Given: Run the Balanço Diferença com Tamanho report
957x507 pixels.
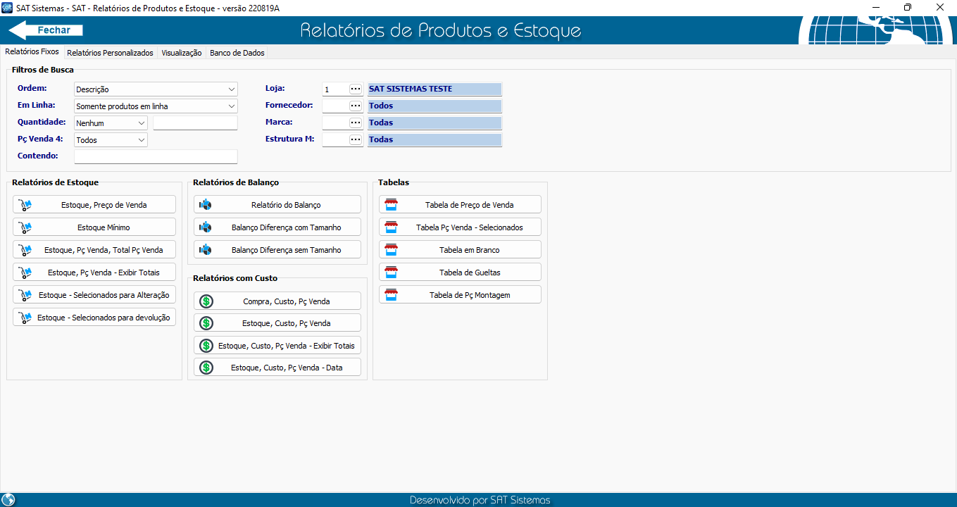Looking at the screenshot, I should 277,227.
